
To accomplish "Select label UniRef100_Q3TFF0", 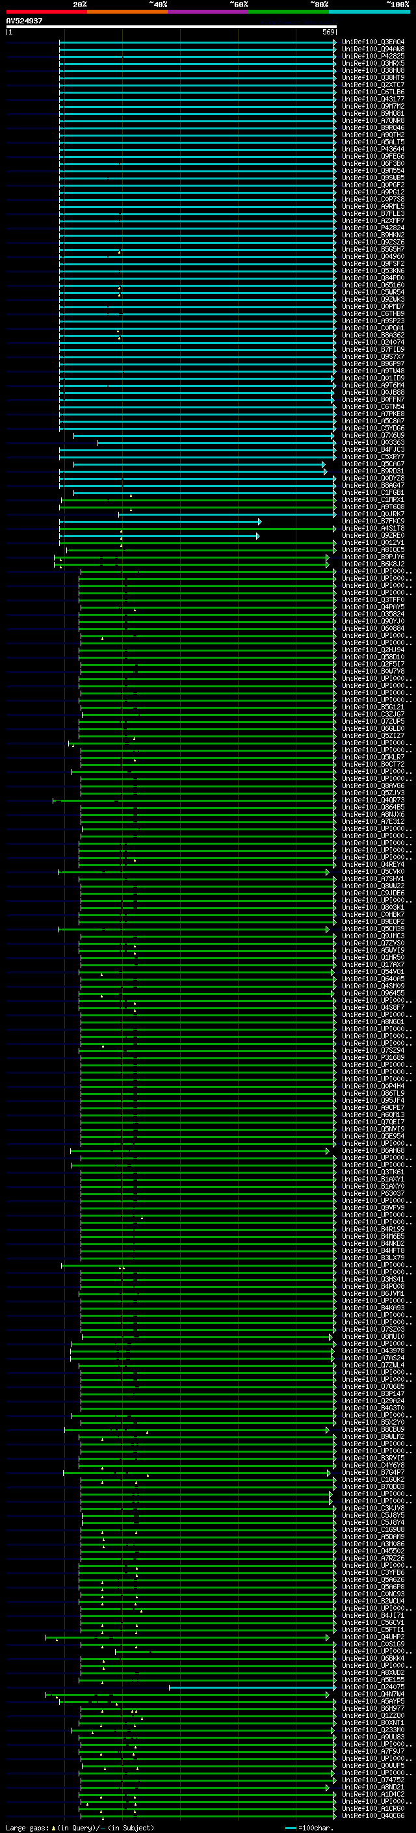I will click(x=372, y=600).
